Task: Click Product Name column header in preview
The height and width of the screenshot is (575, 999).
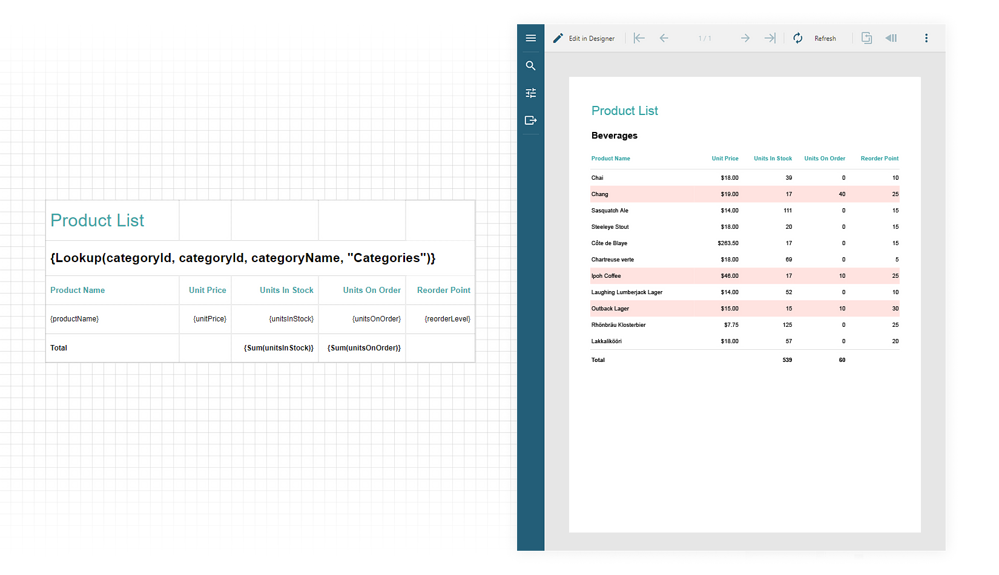Action: point(610,159)
